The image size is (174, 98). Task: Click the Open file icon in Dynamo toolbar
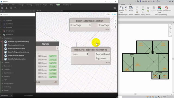(x=7, y=8)
